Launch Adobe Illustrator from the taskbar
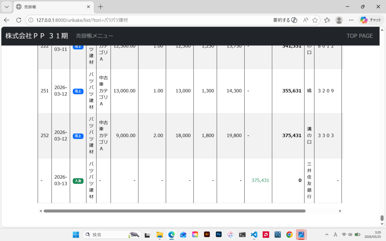This screenshot has width=386, height=241. 207,235
